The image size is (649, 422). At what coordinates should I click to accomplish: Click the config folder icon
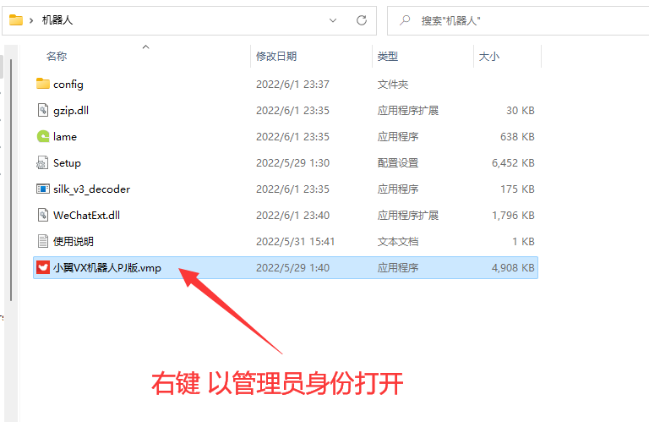point(44,84)
